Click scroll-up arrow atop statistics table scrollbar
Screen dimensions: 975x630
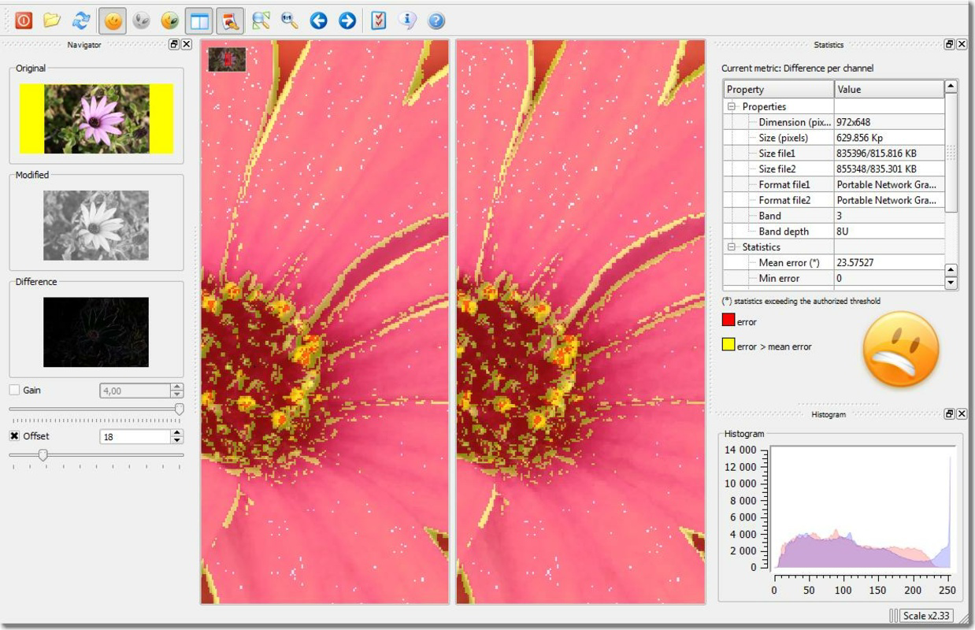point(951,86)
